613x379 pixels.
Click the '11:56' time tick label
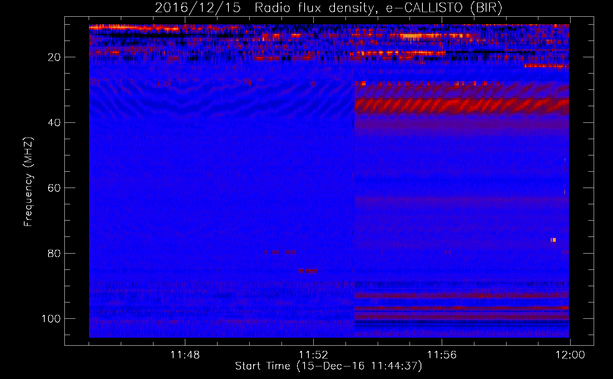(442, 355)
